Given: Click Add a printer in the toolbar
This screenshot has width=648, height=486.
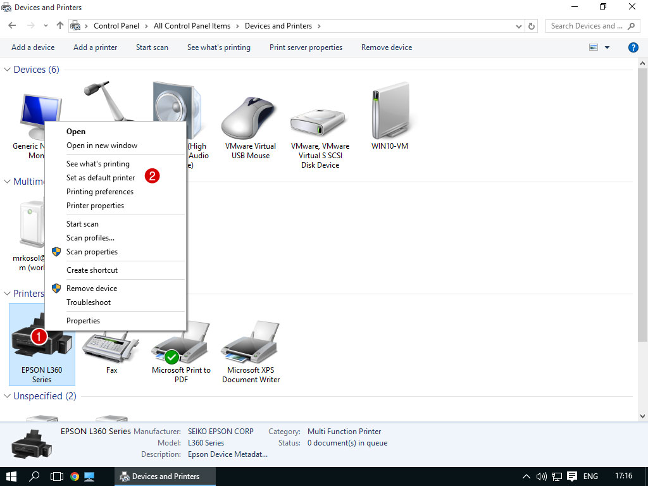Looking at the screenshot, I should 95,47.
